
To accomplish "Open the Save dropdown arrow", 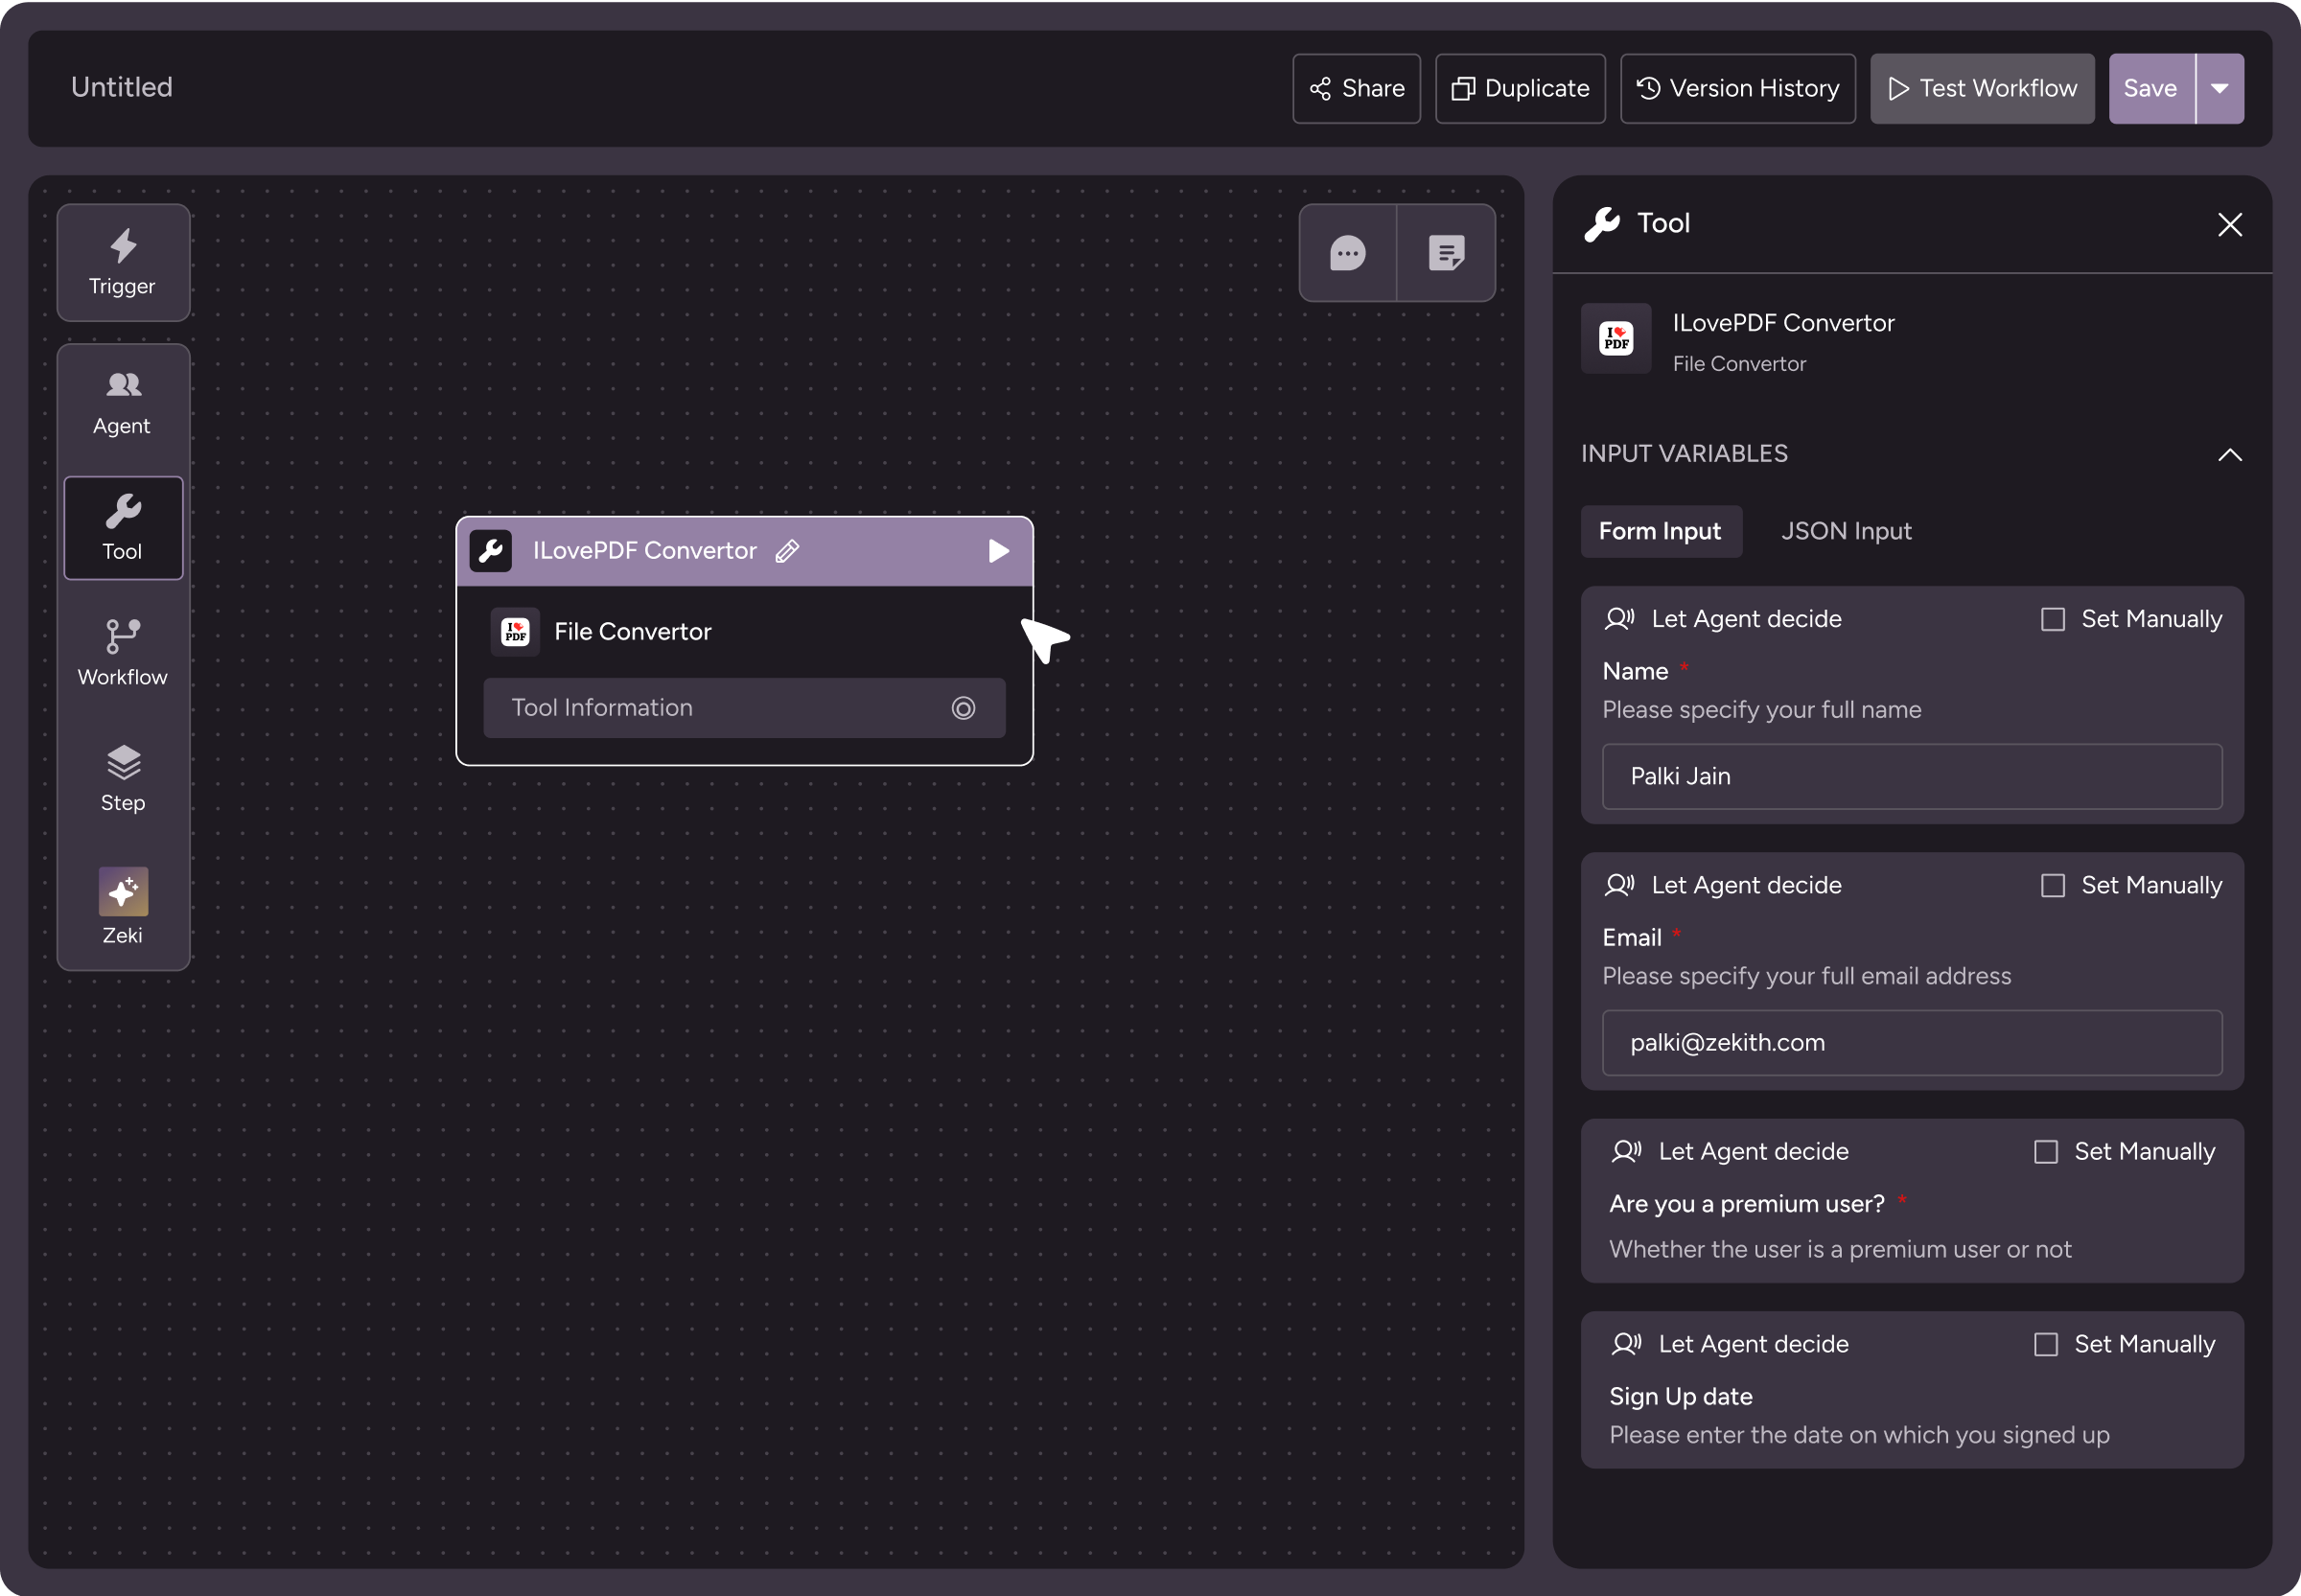I will click(2219, 89).
